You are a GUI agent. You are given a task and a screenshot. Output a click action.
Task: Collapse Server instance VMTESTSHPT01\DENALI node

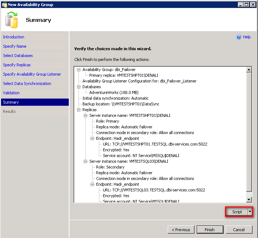pos(86,115)
